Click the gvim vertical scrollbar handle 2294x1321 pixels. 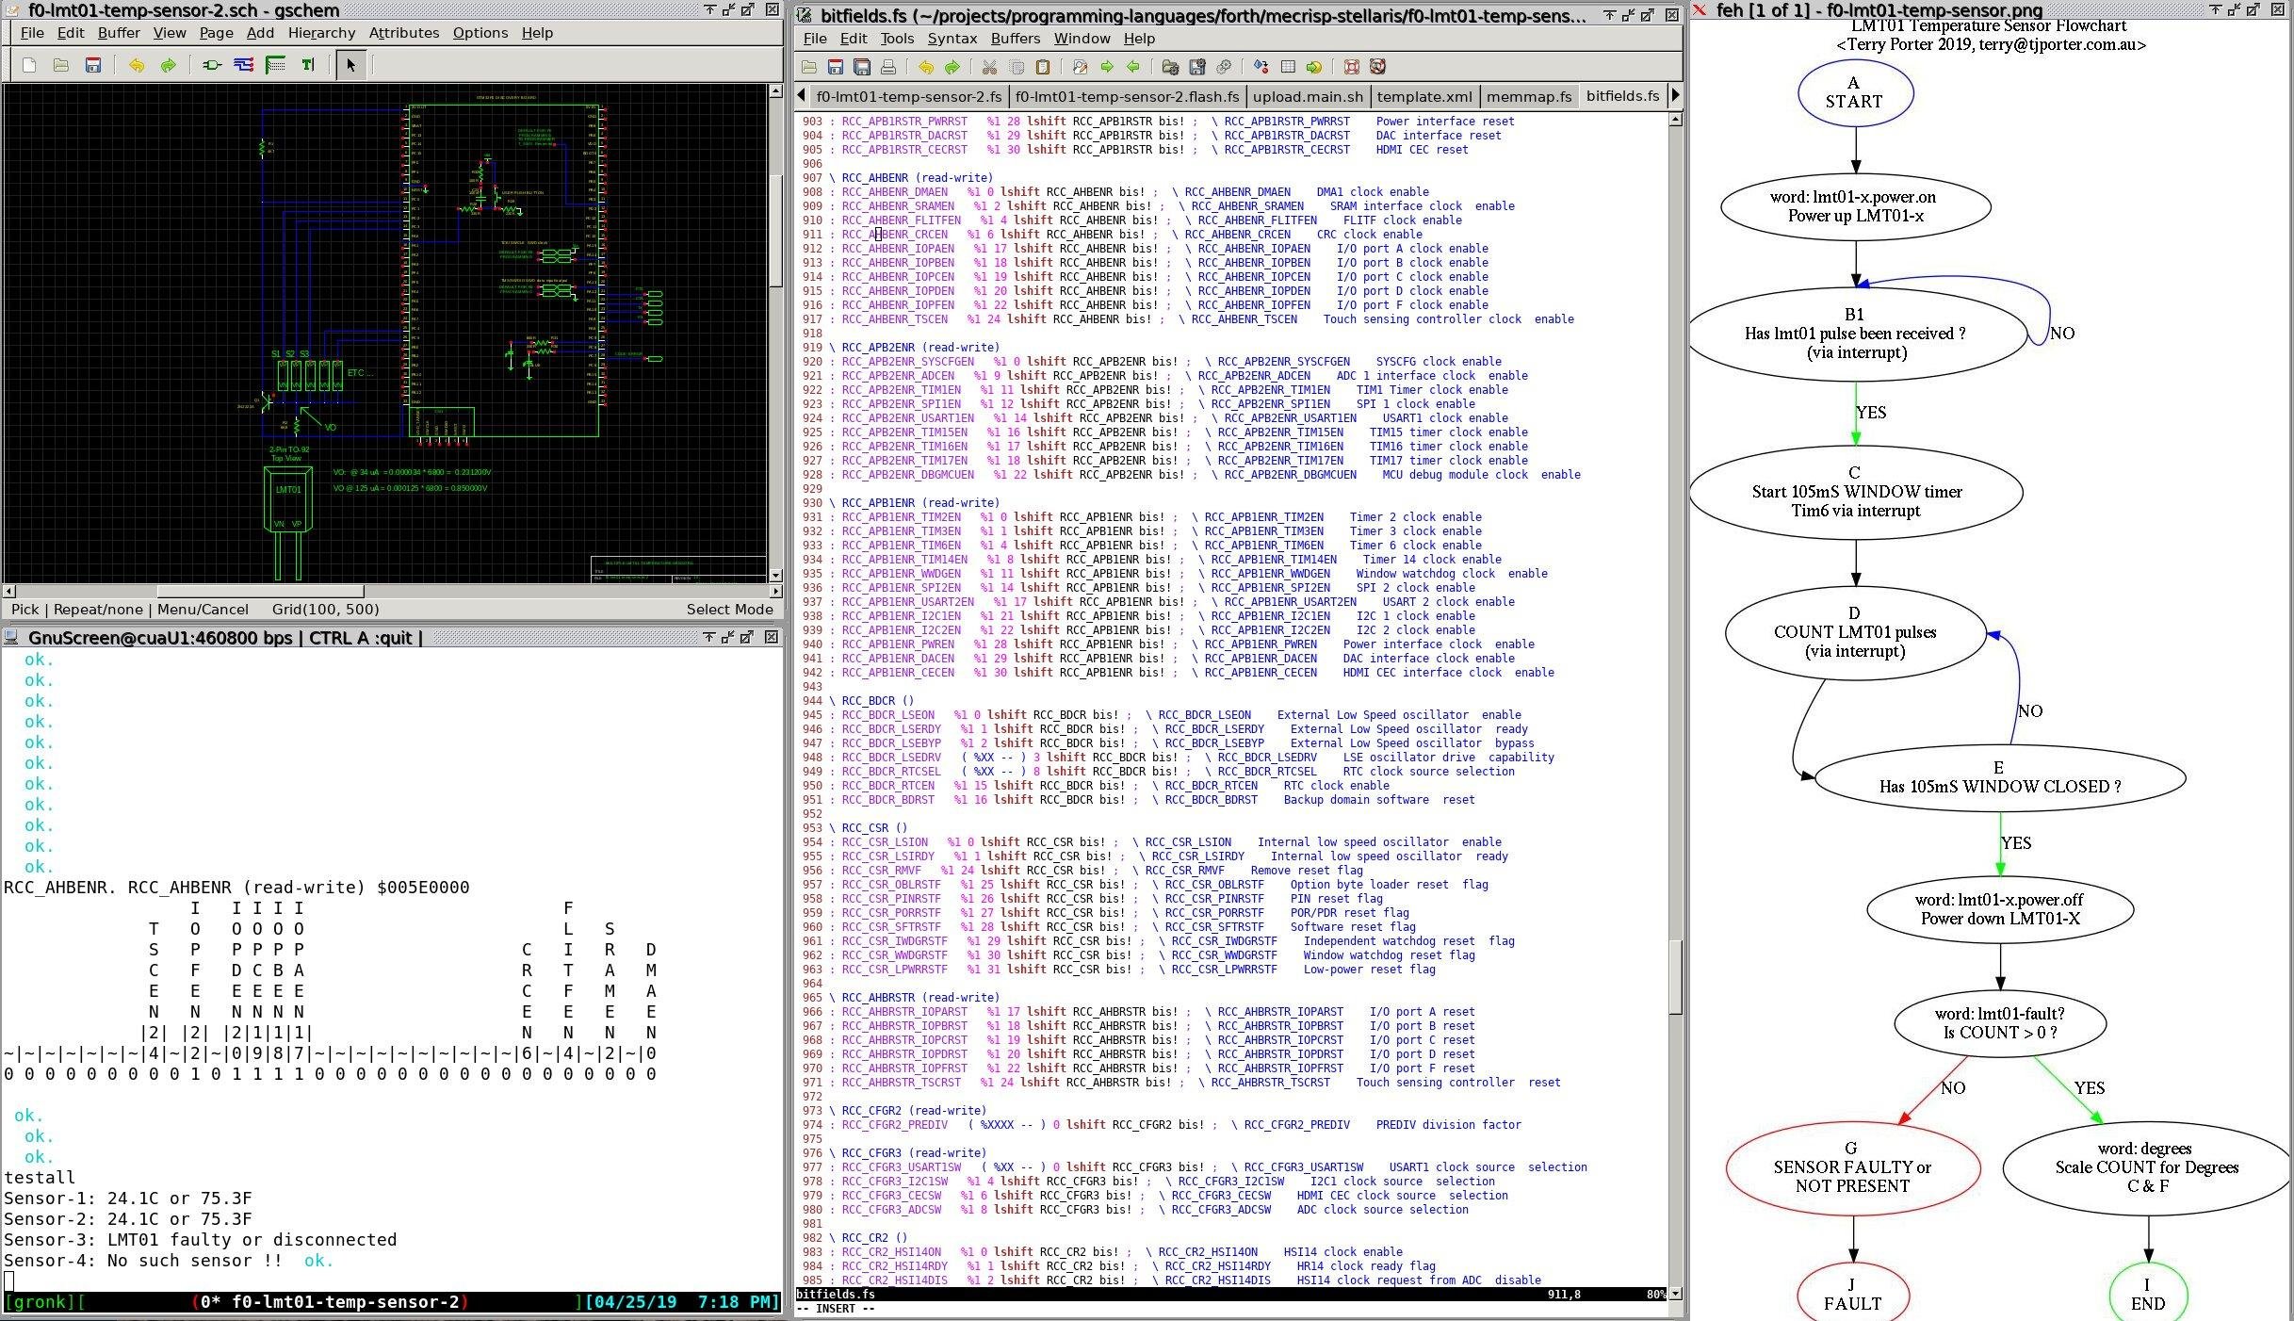click(x=1674, y=975)
